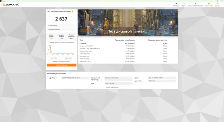Click the СОХРАНИТЬ button
224x122 pixels.
69,58
